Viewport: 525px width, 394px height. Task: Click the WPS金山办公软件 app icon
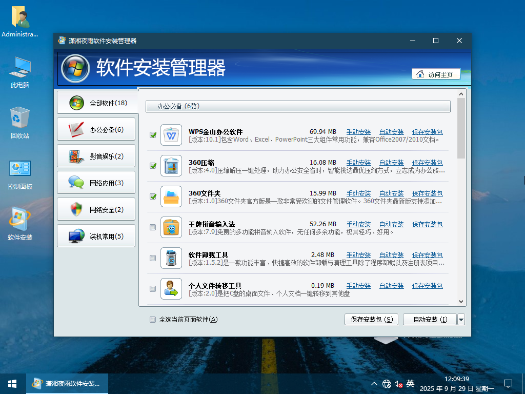171,135
